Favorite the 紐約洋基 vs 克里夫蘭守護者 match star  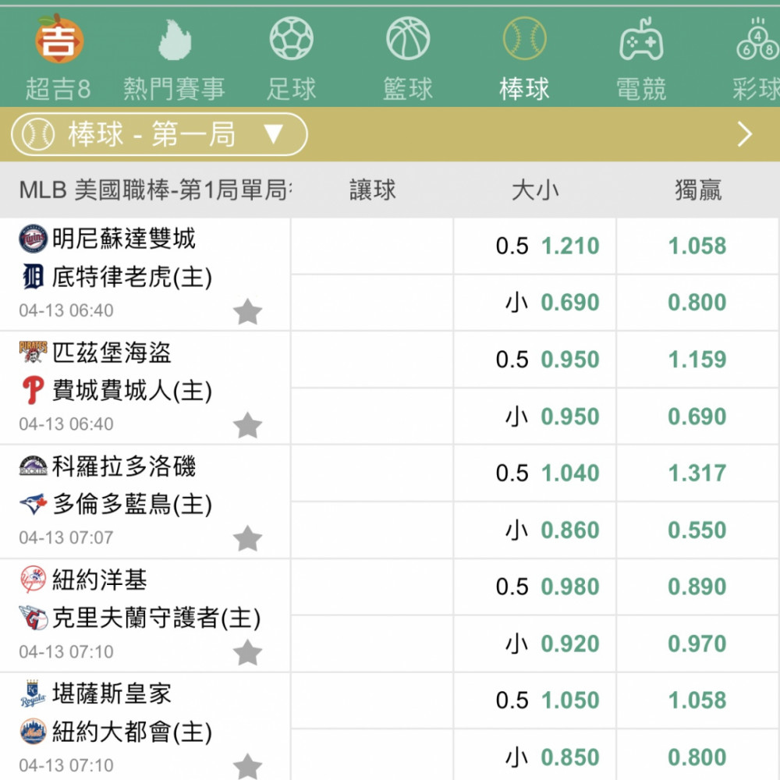tap(247, 652)
